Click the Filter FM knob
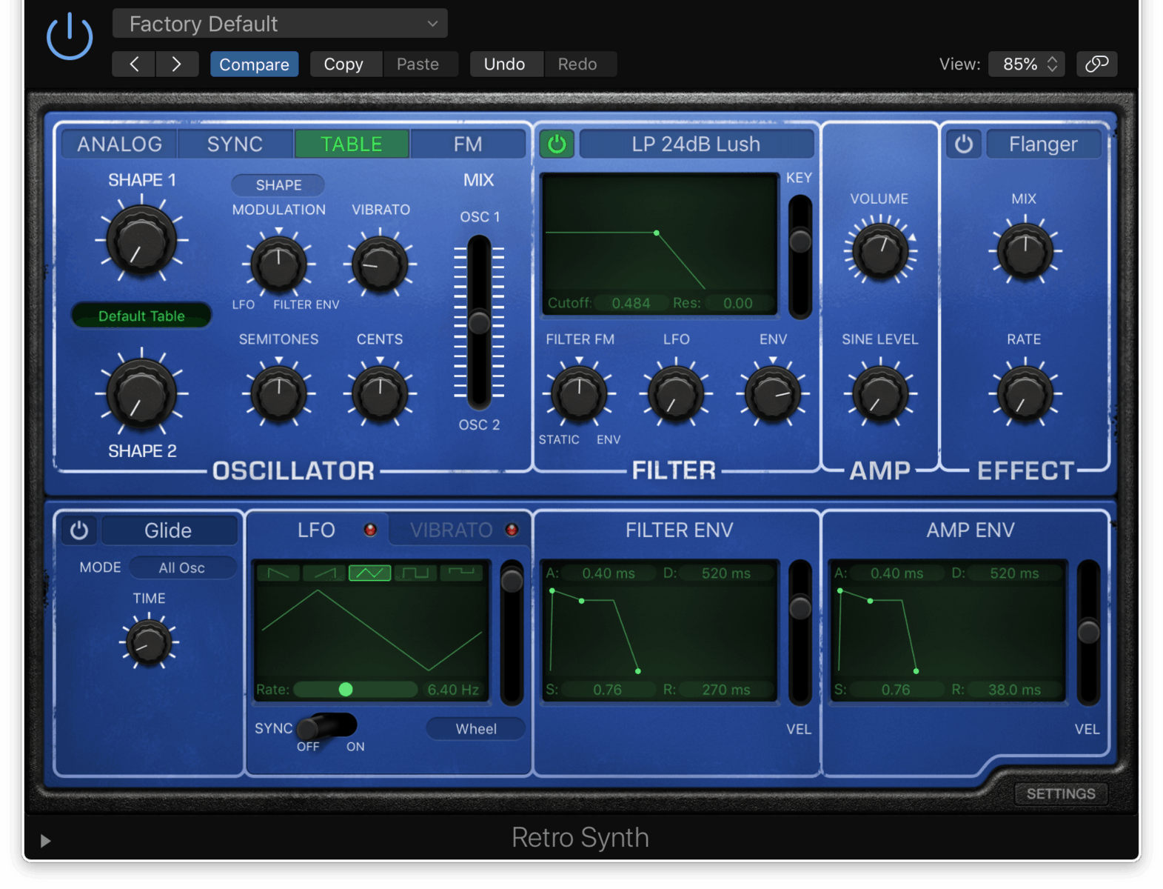 [579, 393]
